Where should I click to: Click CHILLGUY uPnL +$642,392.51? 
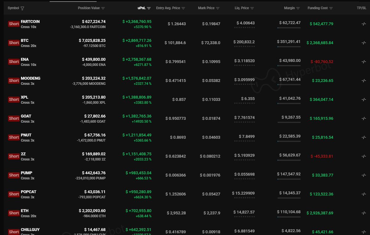(x=138, y=229)
